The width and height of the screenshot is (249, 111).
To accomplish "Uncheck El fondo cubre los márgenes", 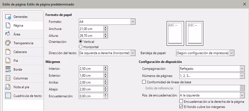I will click(x=181, y=107).
